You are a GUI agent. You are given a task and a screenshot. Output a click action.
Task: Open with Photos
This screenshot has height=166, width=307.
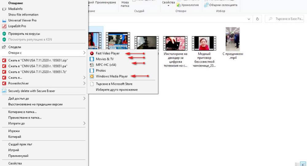point(101,70)
